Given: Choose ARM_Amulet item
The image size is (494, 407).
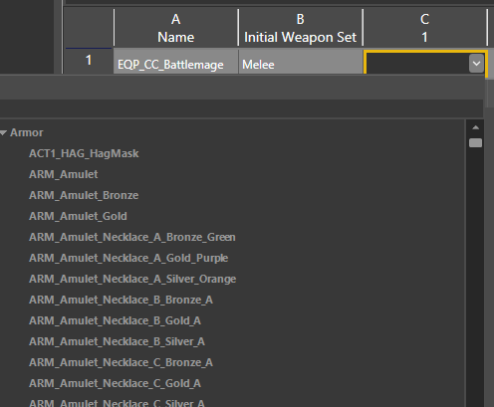Looking at the screenshot, I should tap(63, 174).
